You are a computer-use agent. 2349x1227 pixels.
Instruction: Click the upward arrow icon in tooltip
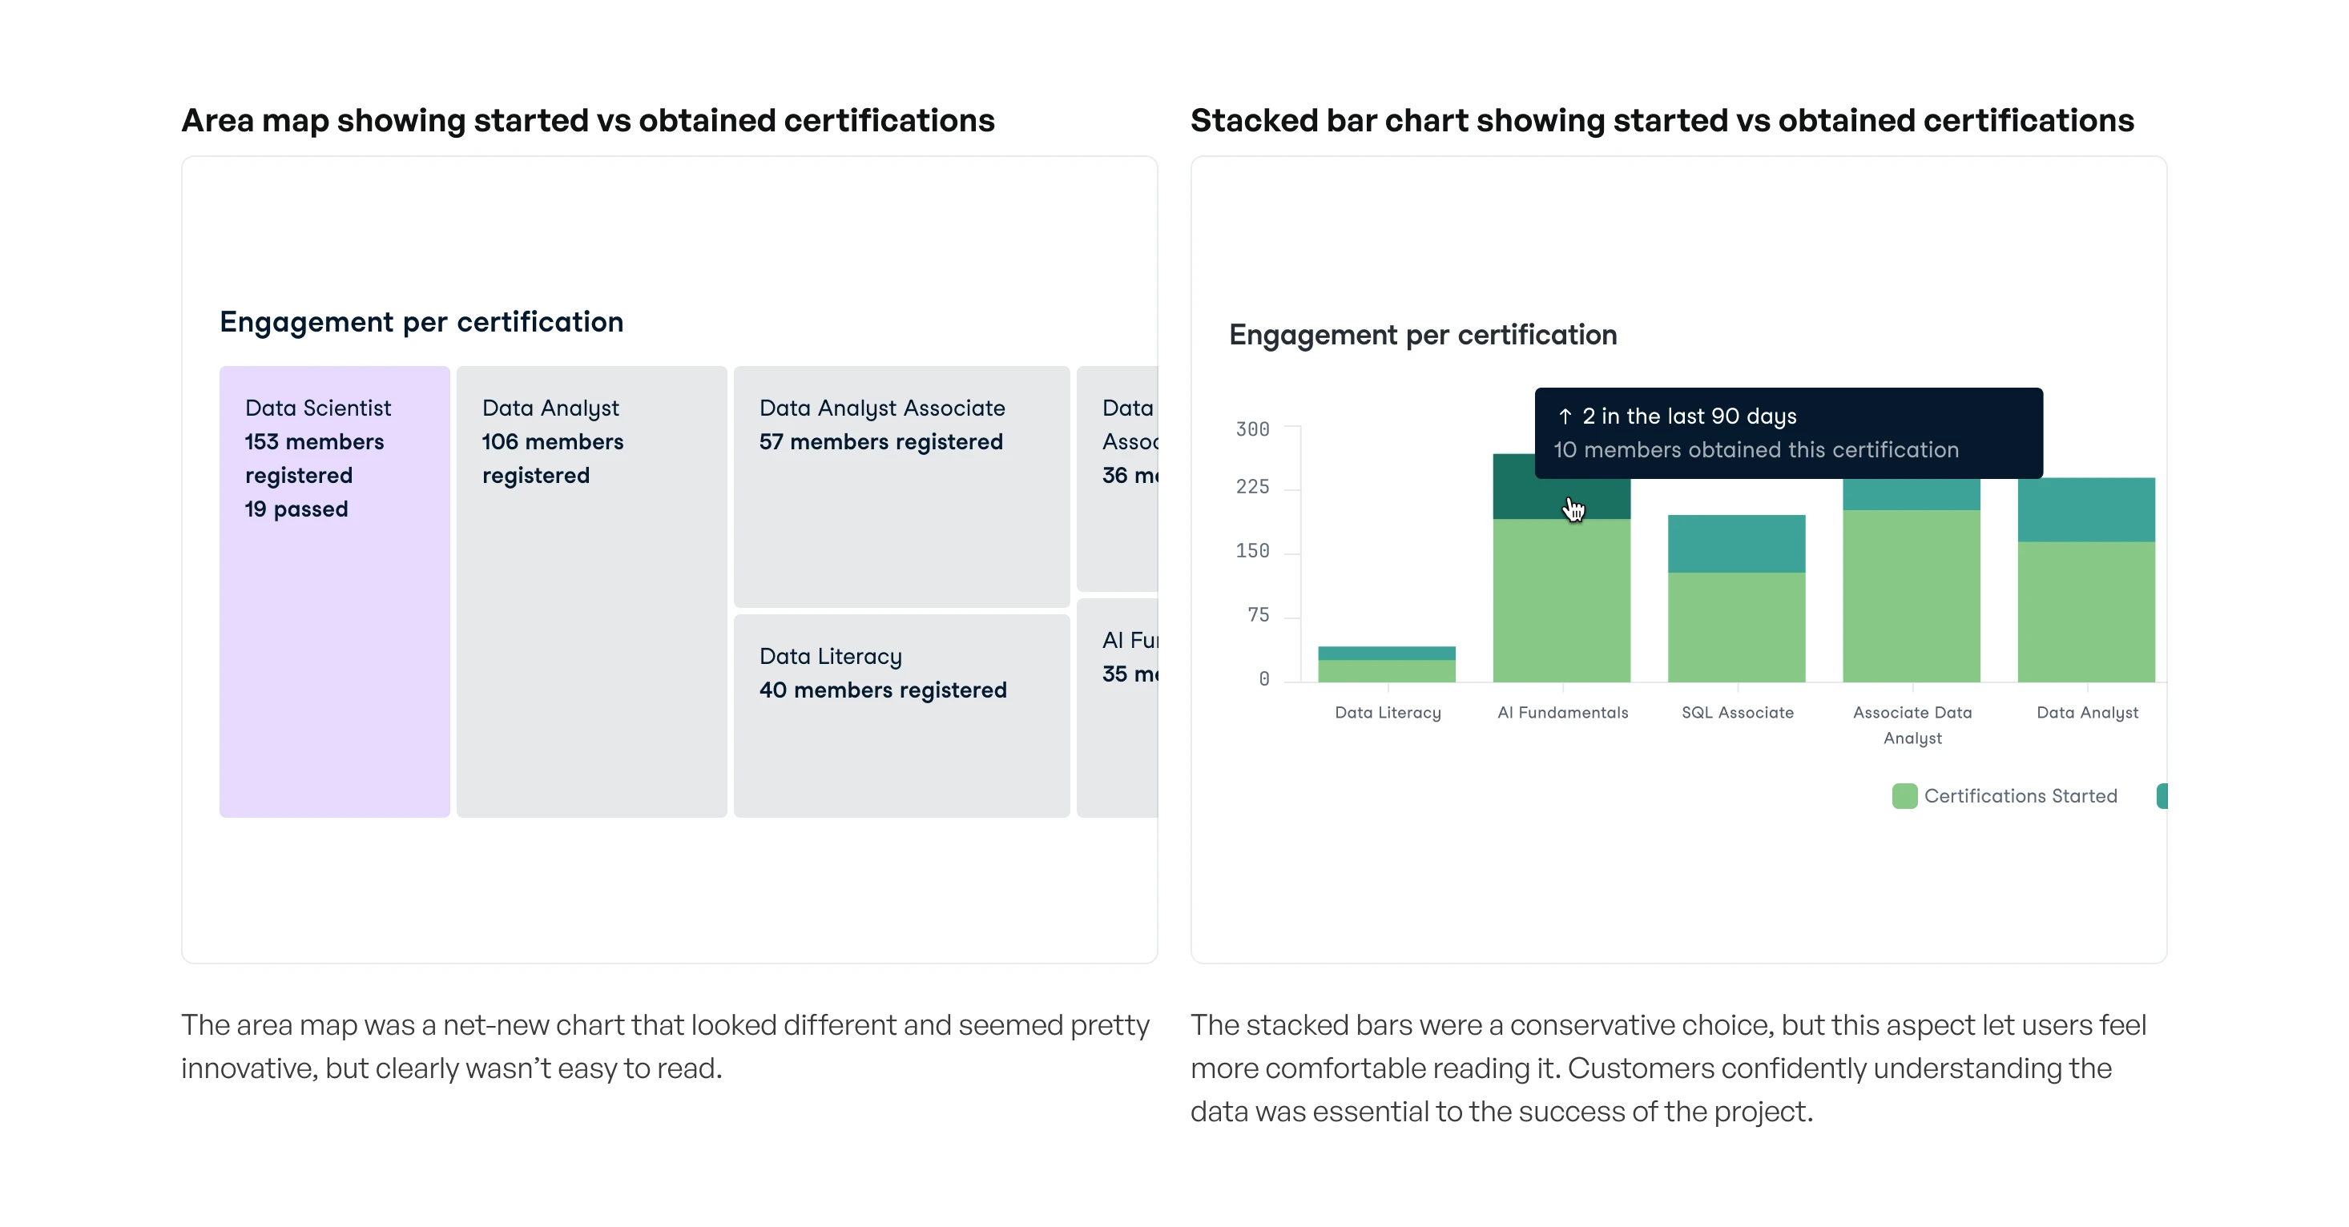[1565, 416]
